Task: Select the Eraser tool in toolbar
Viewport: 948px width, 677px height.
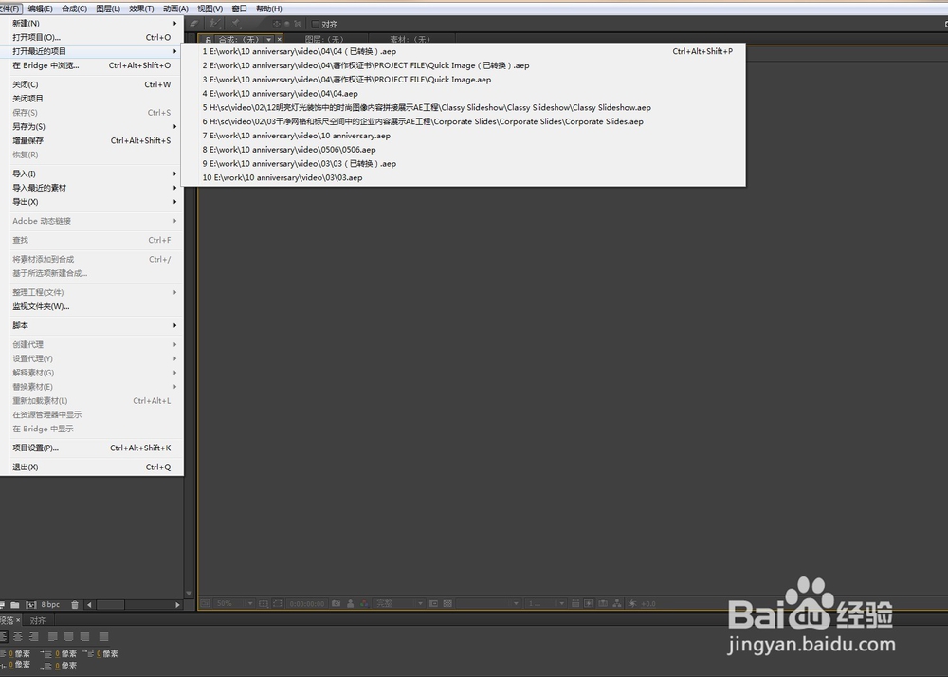Action: 193,24
